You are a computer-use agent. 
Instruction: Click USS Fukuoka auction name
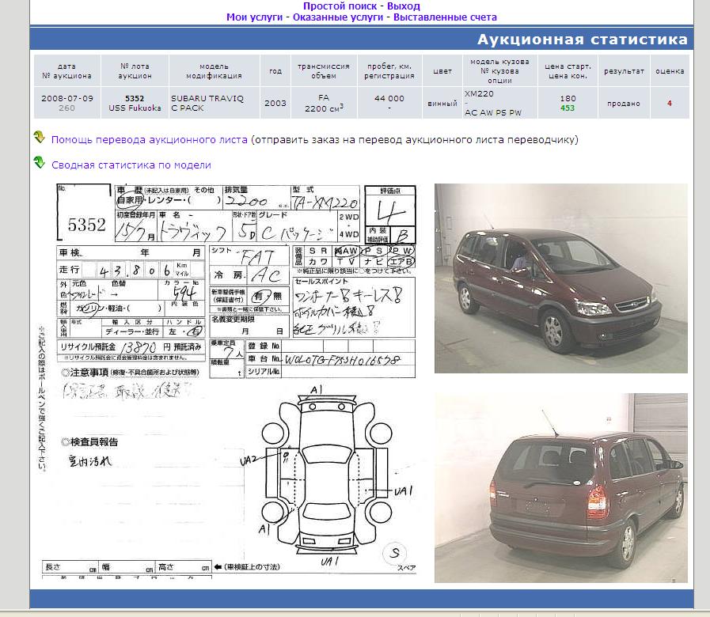click(135, 108)
